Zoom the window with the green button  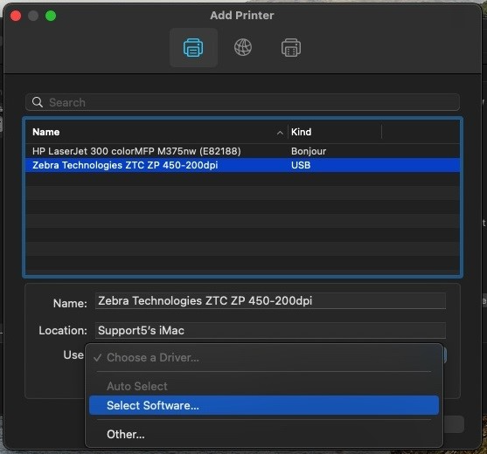pyautogui.click(x=51, y=16)
